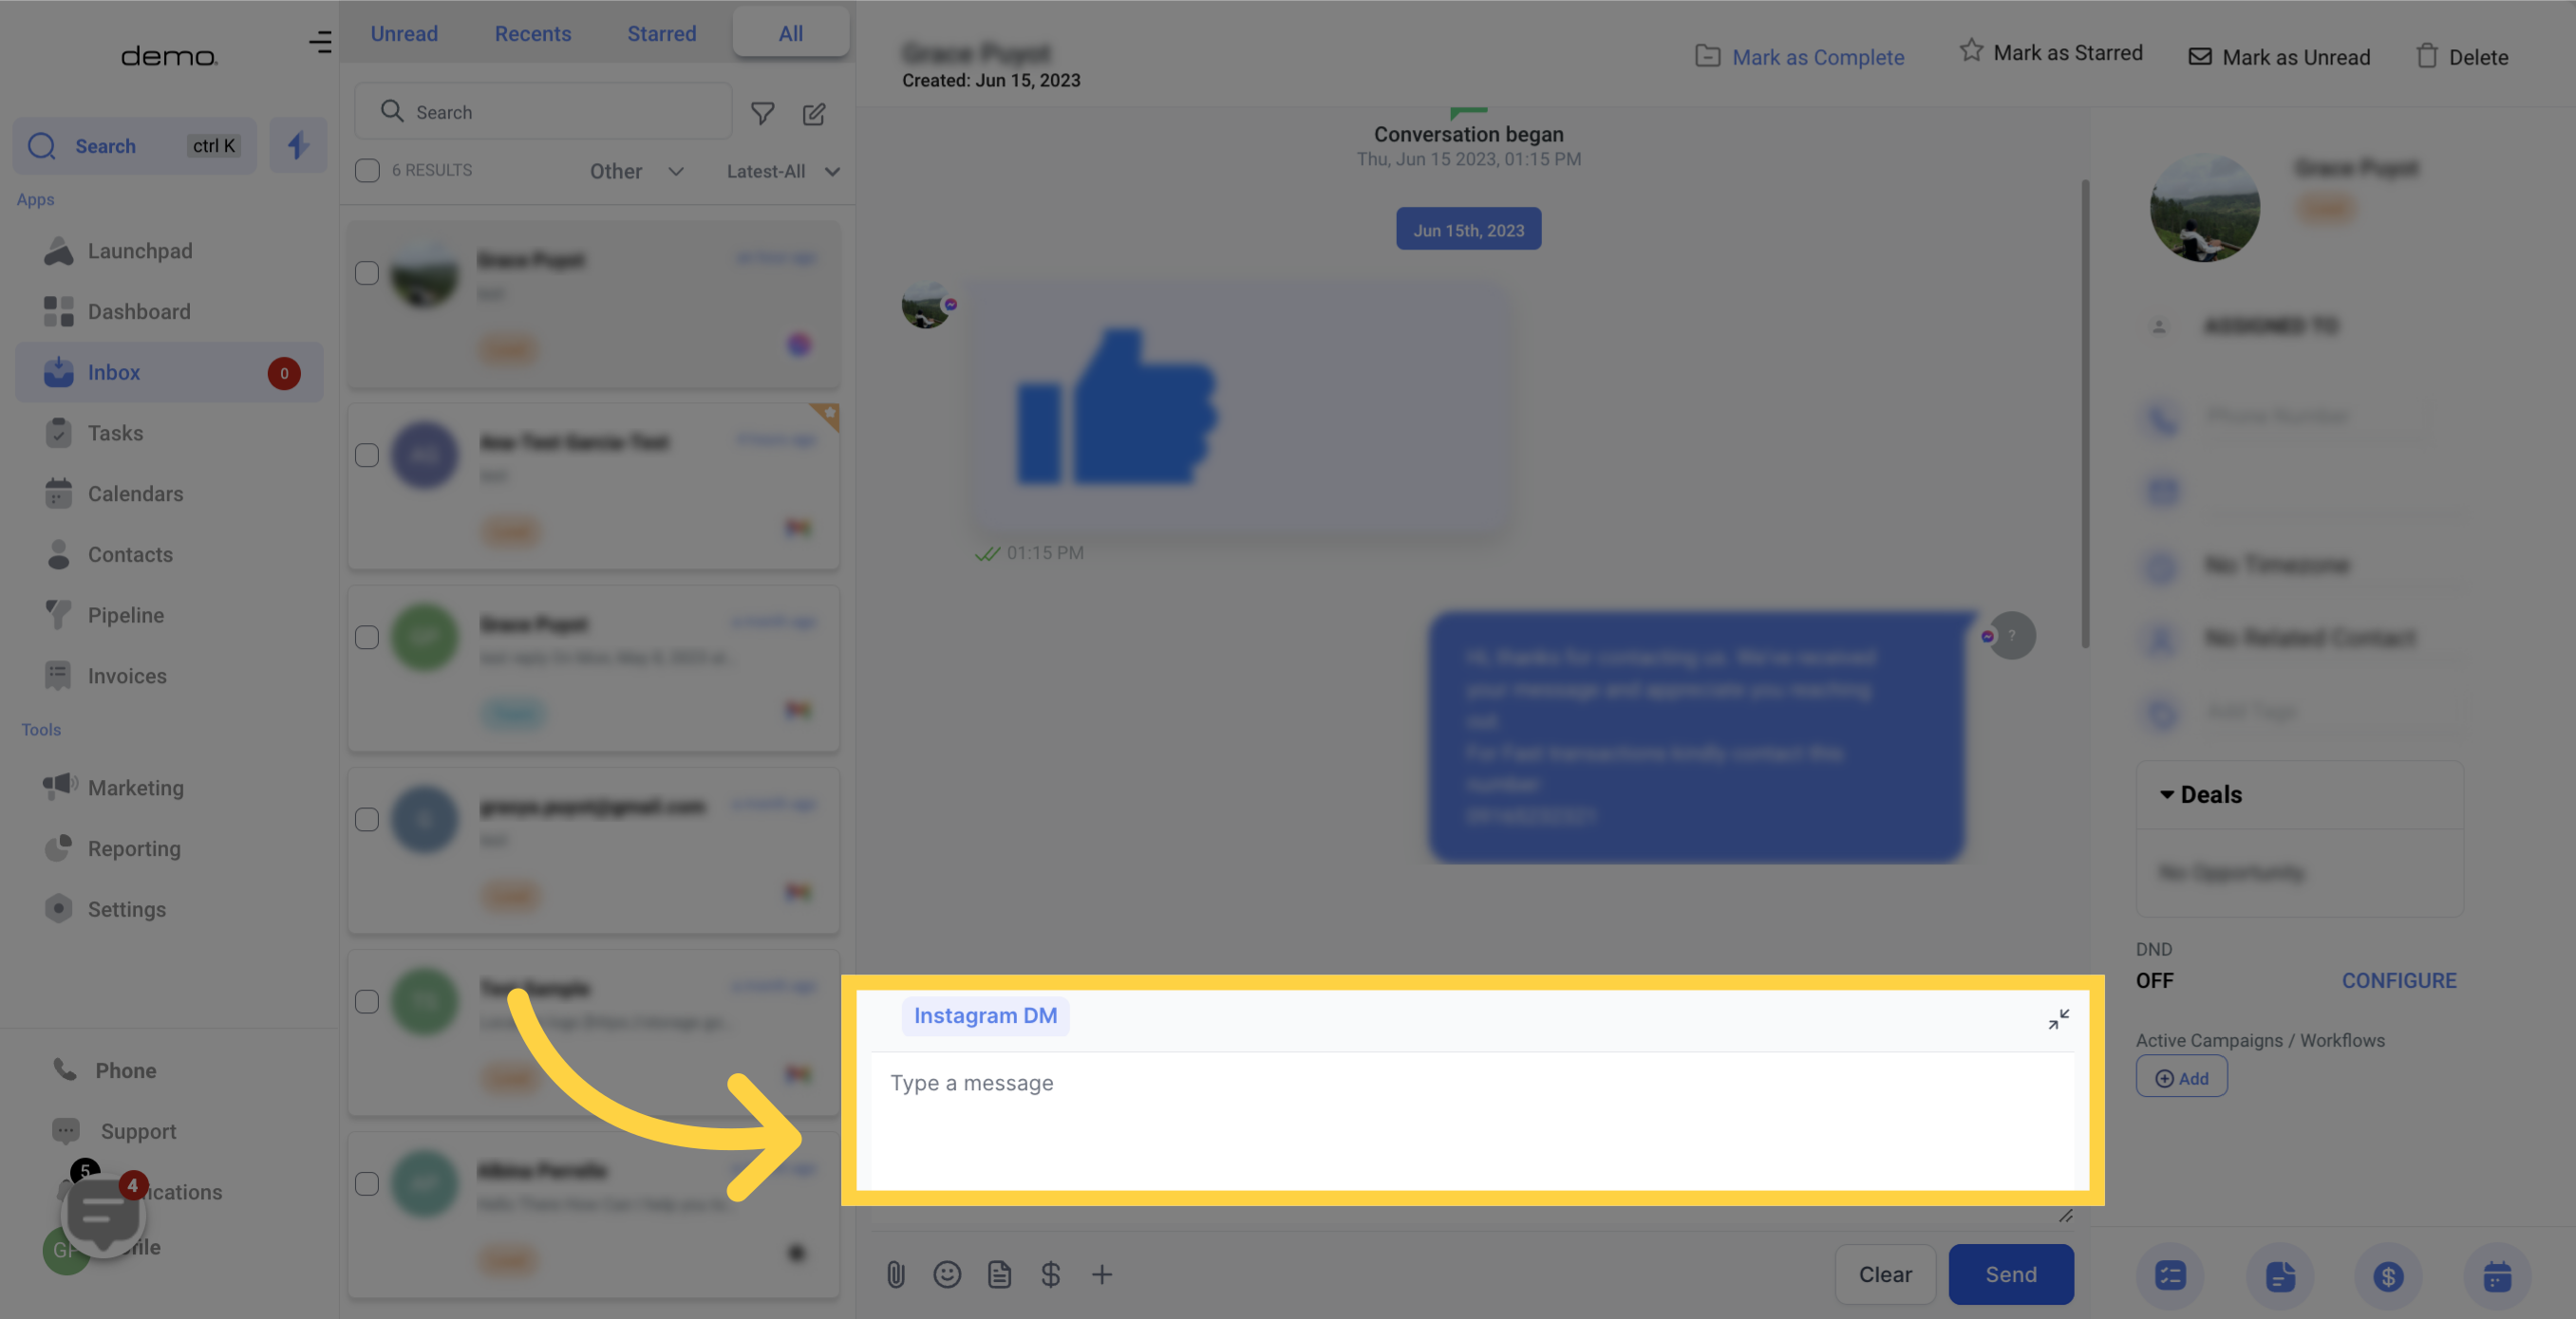Click the global Search ctrl K box
The width and height of the screenshot is (2576, 1319).
pos(135,146)
